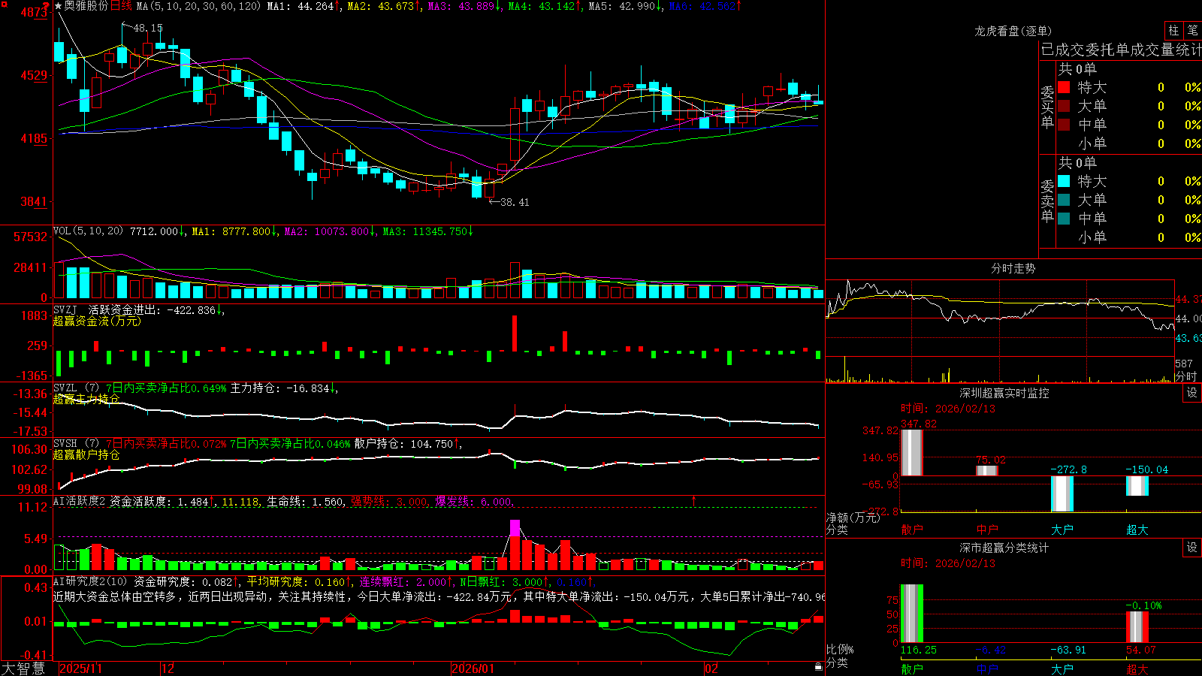Screen dimensions: 1202x676
Task: Click the 2025/11 date marker
Action: 80,668
